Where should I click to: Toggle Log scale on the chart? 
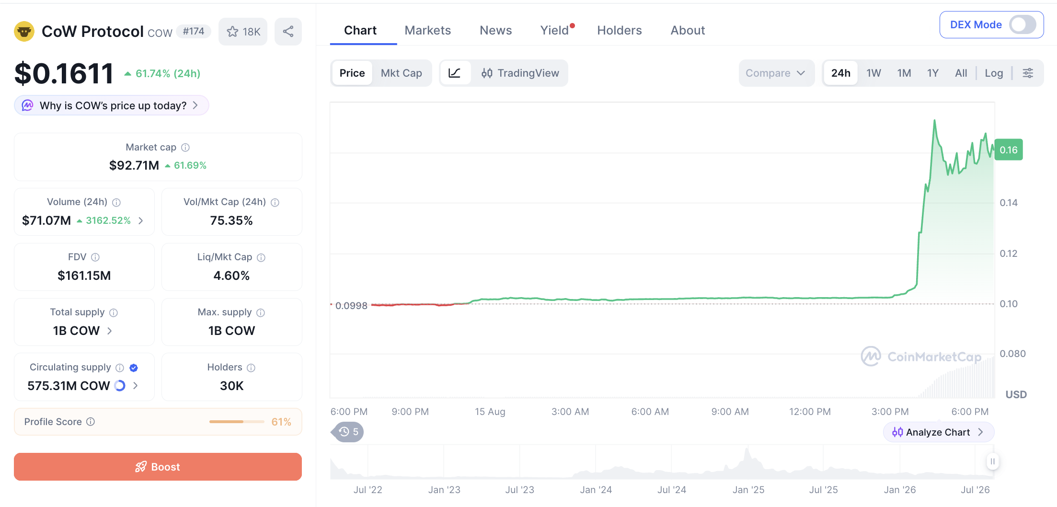tap(994, 73)
